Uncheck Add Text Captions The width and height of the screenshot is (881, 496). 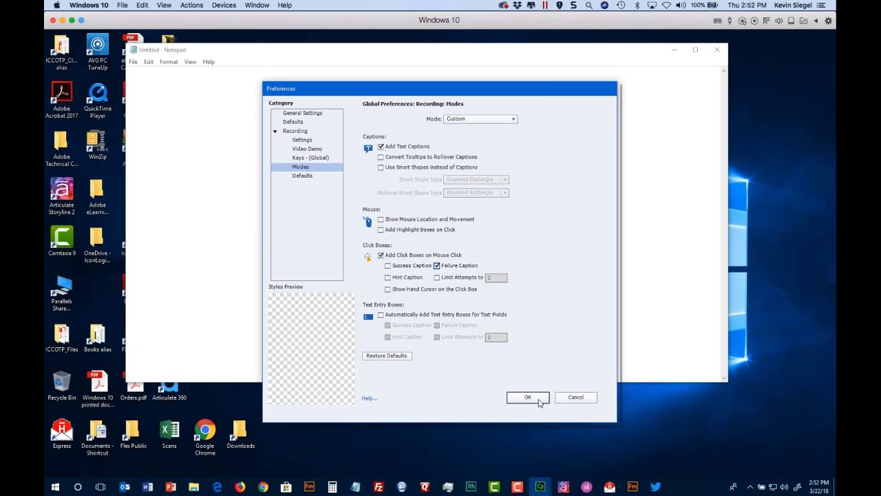[x=381, y=147]
